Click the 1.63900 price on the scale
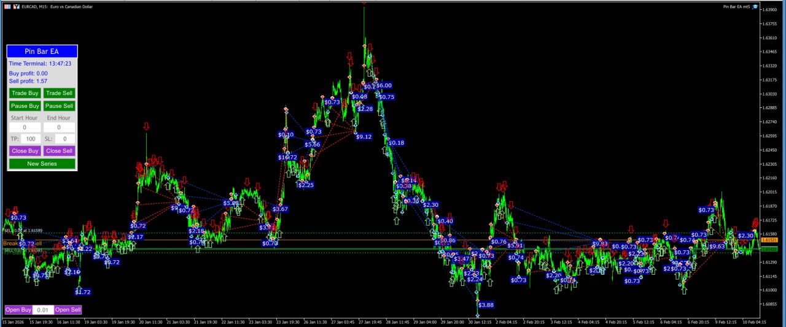 click(x=770, y=10)
